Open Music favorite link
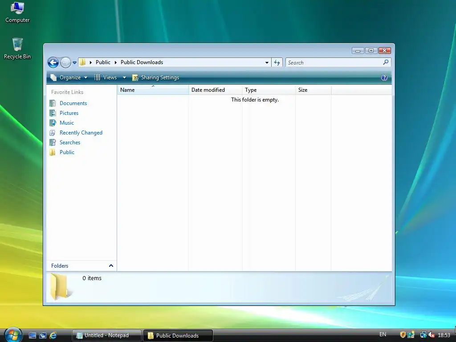456x342 pixels. click(67, 123)
